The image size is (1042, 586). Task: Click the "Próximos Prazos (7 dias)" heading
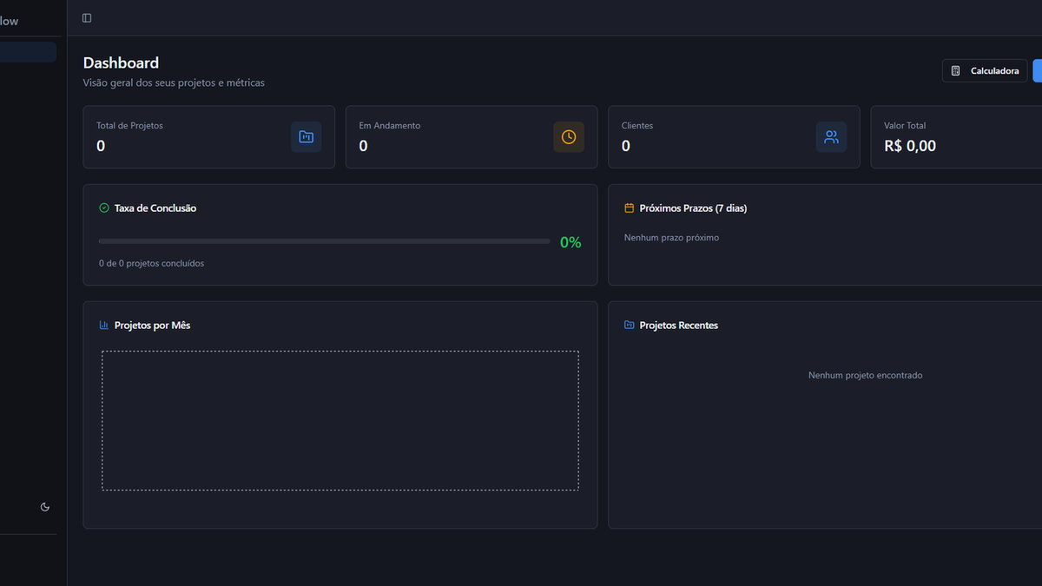pos(693,208)
